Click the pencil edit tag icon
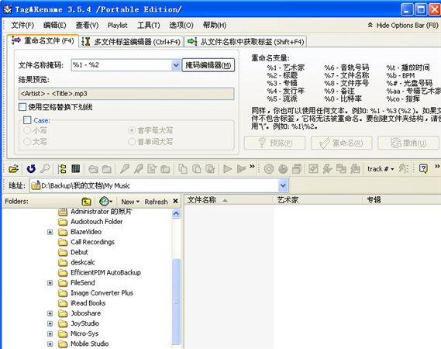 [124, 169]
